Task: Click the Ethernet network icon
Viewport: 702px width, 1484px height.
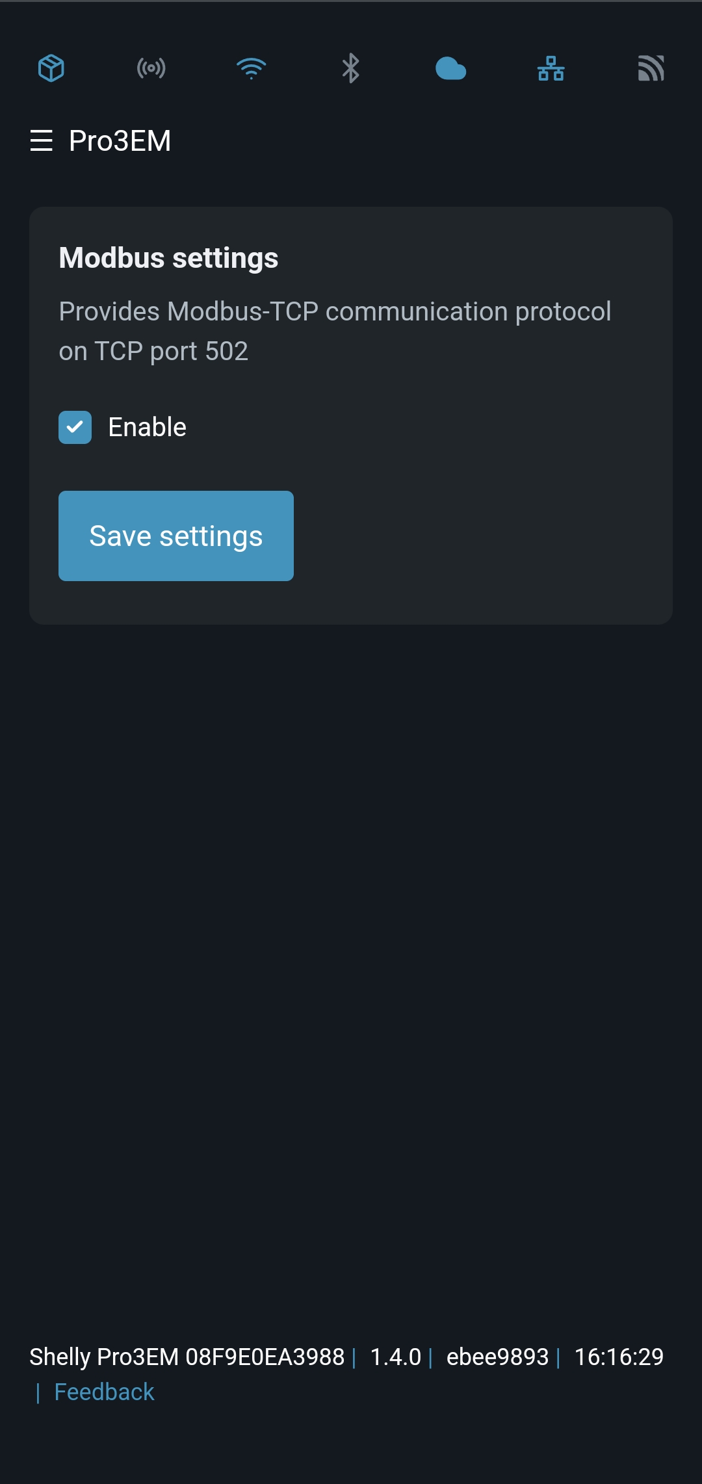Action: point(551,68)
